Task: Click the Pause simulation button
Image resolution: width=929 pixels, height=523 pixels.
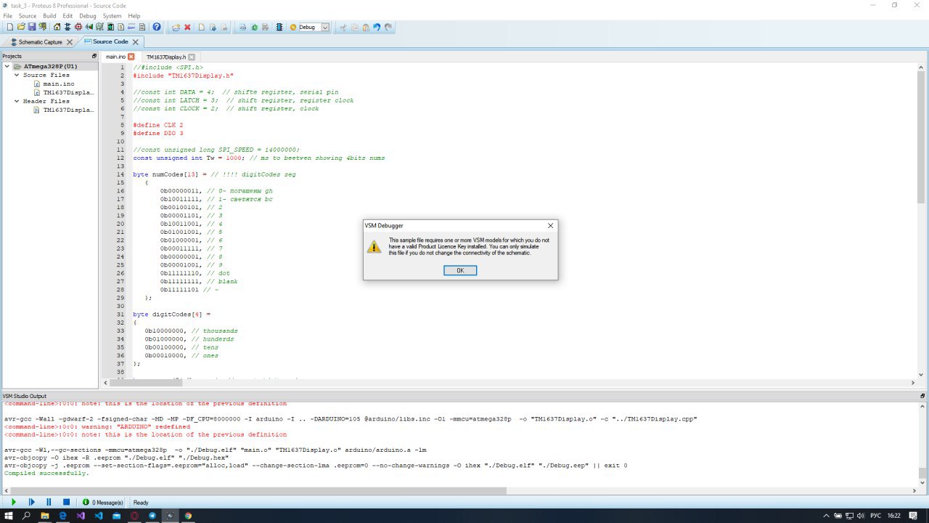Action: [49, 502]
